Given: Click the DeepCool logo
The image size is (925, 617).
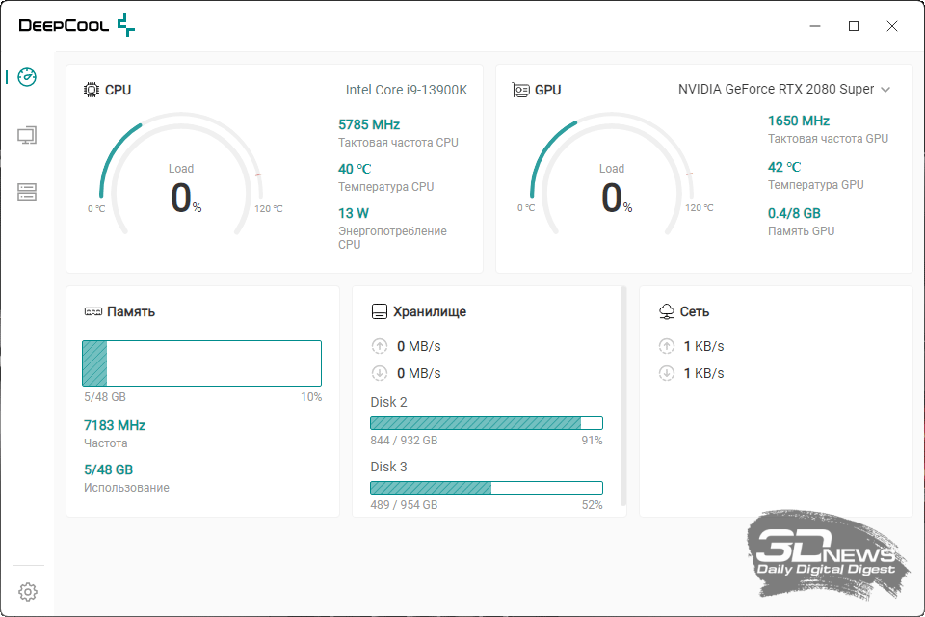Looking at the screenshot, I should pyautogui.click(x=77, y=25).
